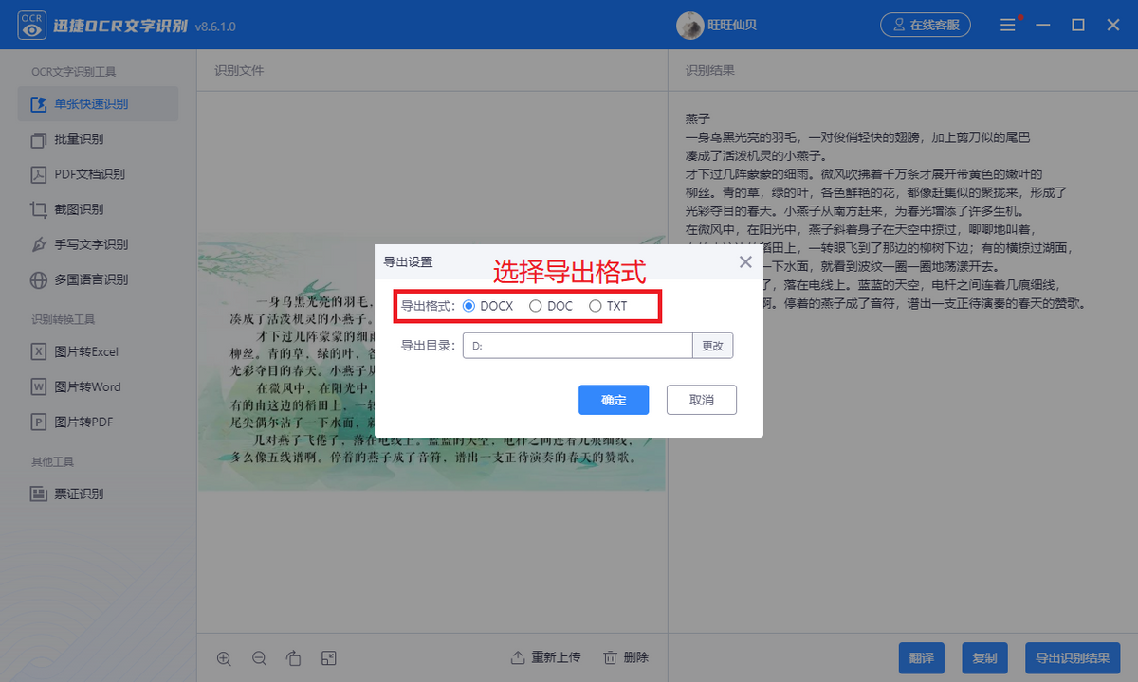
Task: Click 更改 to change export directory
Action: coord(712,345)
